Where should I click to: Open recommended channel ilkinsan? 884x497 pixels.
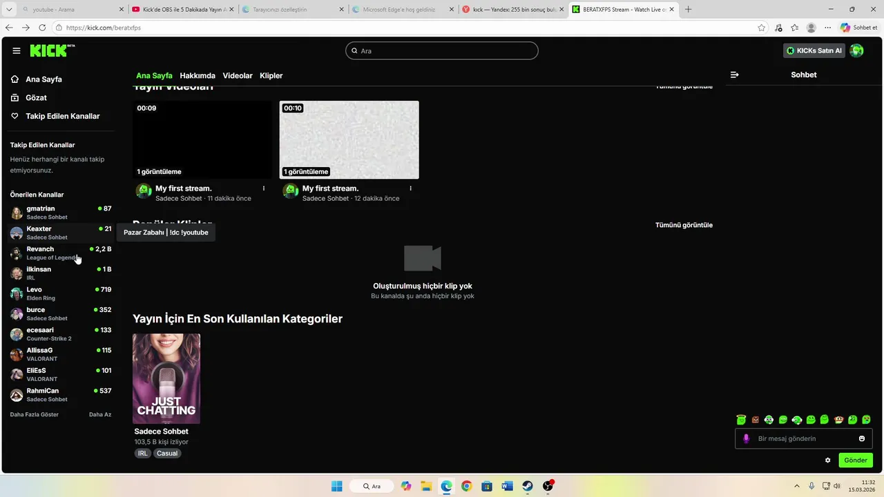tap(61, 273)
